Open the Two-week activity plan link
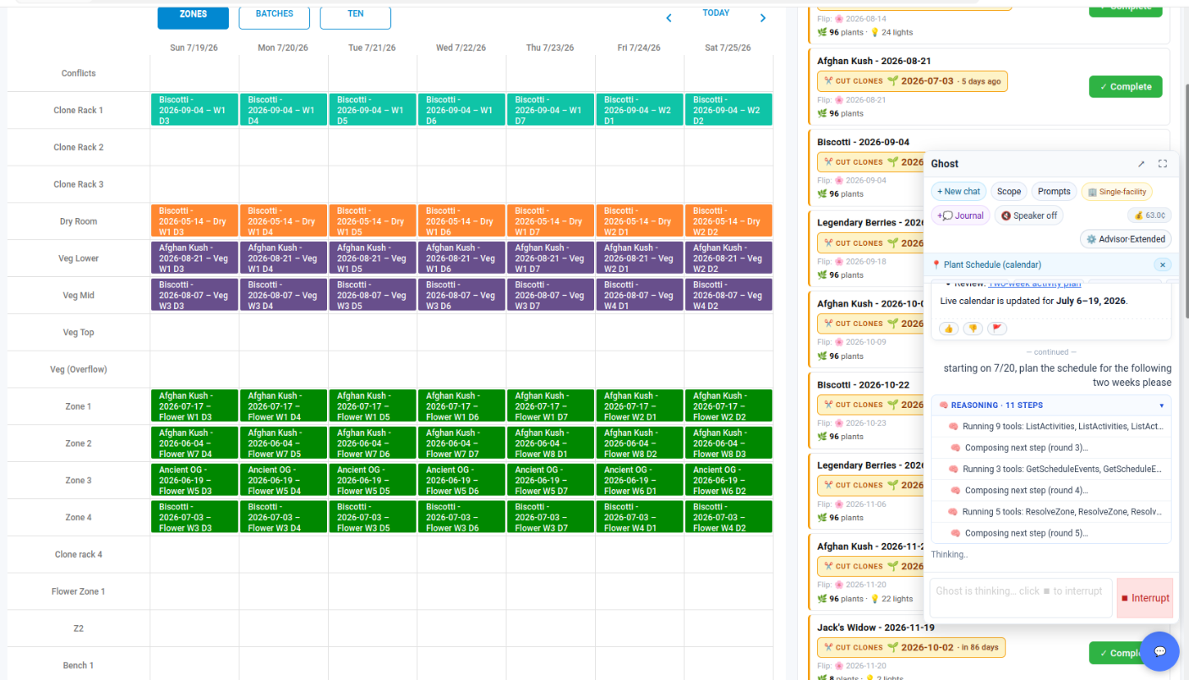 click(x=1035, y=285)
